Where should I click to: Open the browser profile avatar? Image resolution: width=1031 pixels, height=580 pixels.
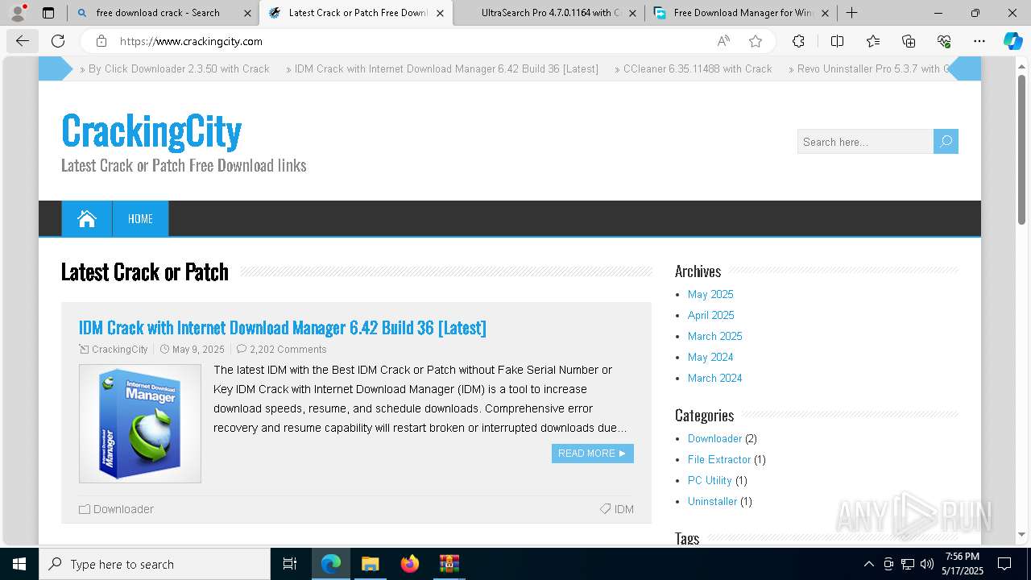pyautogui.click(x=18, y=12)
